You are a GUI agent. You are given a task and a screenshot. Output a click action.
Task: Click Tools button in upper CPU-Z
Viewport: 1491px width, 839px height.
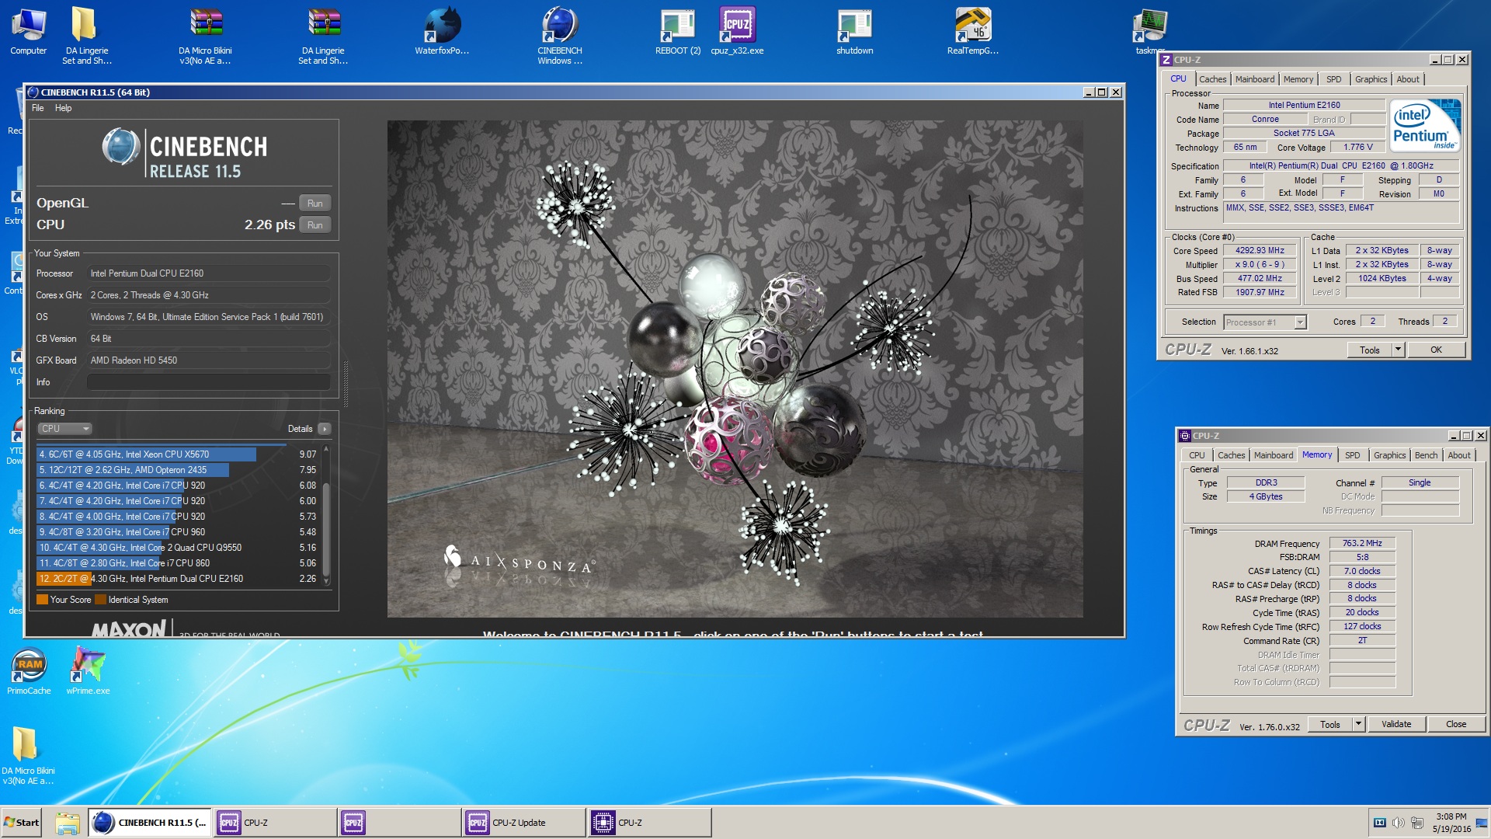click(x=1370, y=350)
